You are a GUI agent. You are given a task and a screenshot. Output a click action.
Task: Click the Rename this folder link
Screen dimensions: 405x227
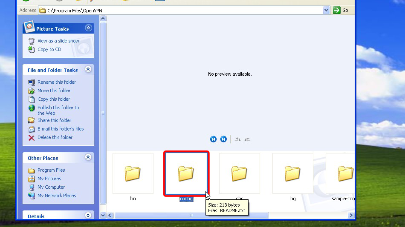(x=57, y=82)
